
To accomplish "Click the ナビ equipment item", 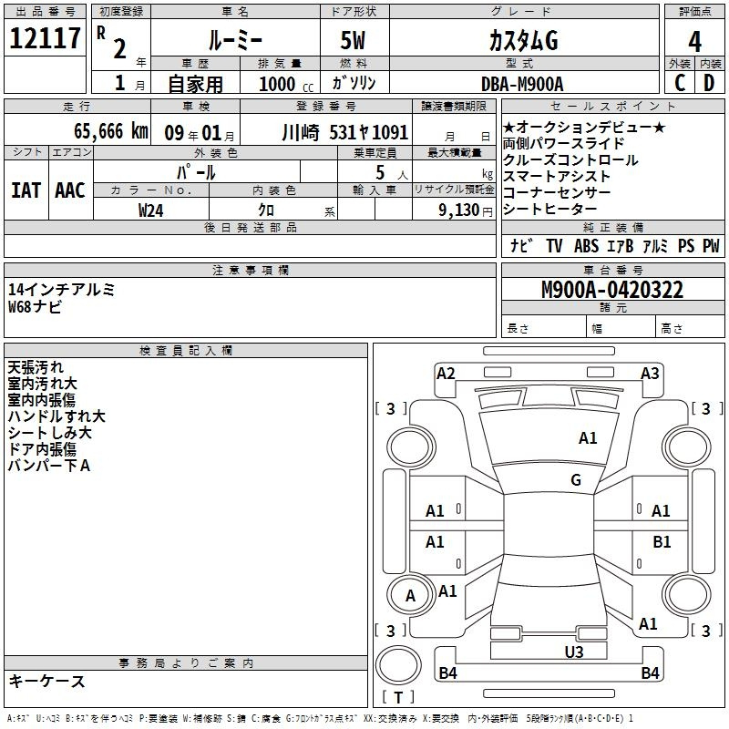I will [x=521, y=245].
